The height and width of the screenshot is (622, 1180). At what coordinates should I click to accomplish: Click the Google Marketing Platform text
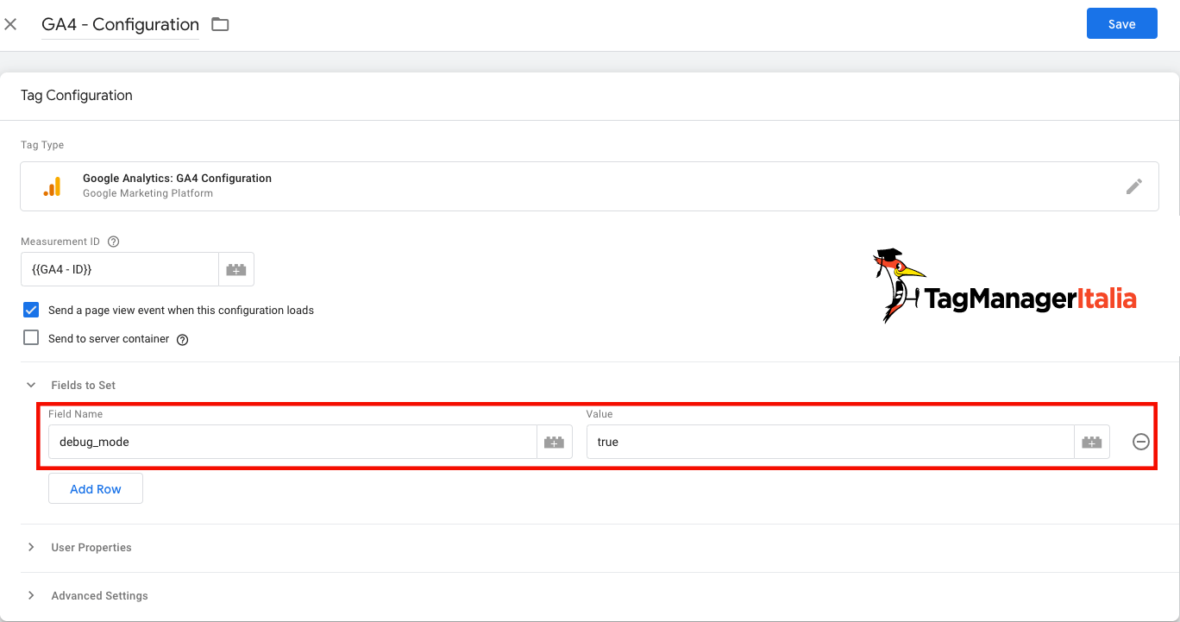coord(147,193)
